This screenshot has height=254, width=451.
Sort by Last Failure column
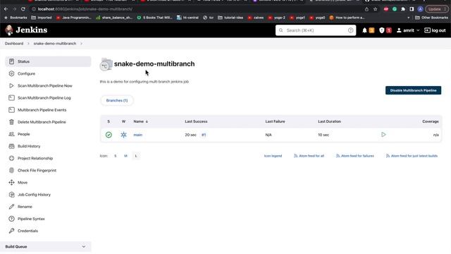tap(275, 121)
